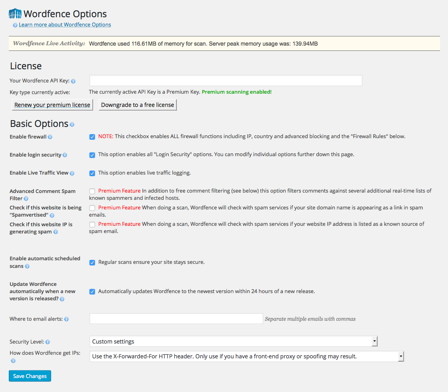The height and width of the screenshot is (392, 448).
Task: Open help icon for Spamvertised check
Action: pos(52,215)
